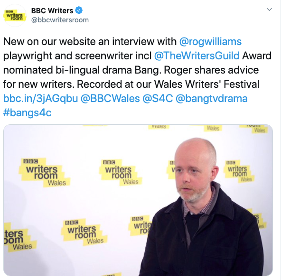
Task: Click the @bbcwritersroom handle
Action: point(60,20)
